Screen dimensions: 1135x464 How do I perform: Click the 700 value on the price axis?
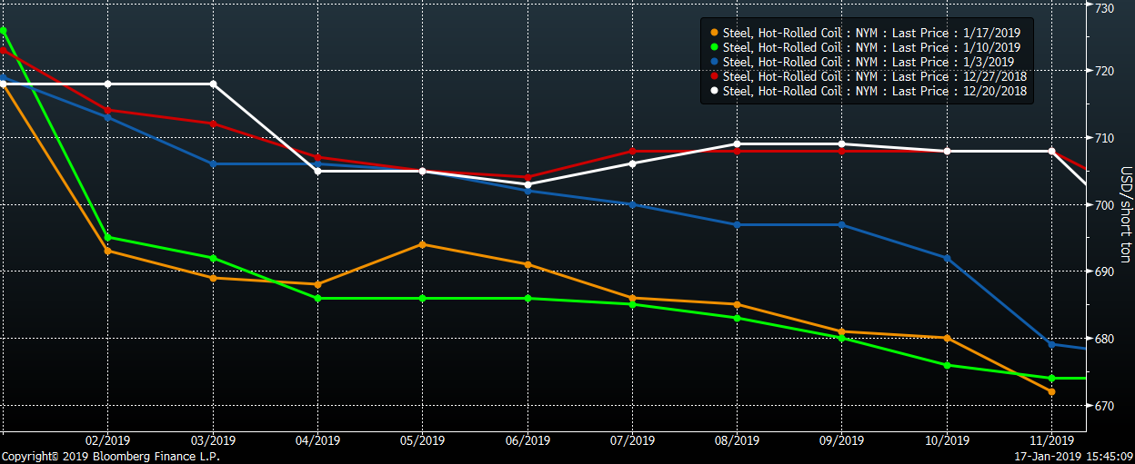point(1104,205)
